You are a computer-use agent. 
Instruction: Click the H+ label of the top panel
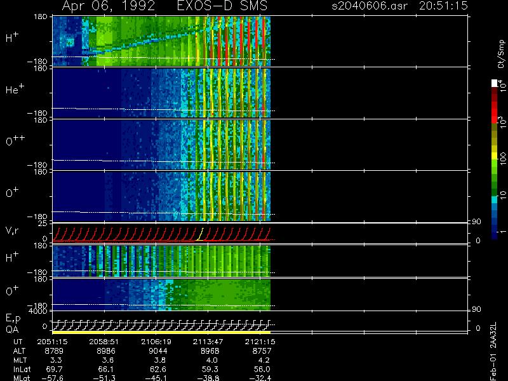(12, 37)
